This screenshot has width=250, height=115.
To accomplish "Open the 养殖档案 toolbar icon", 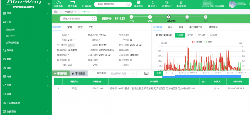I will pos(138,2).
